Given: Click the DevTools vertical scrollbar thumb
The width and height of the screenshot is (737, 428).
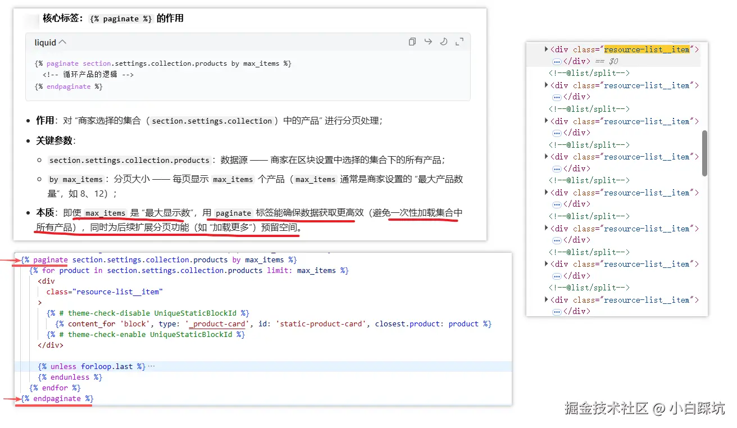Looking at the screenshot, I should coord(704,153).
